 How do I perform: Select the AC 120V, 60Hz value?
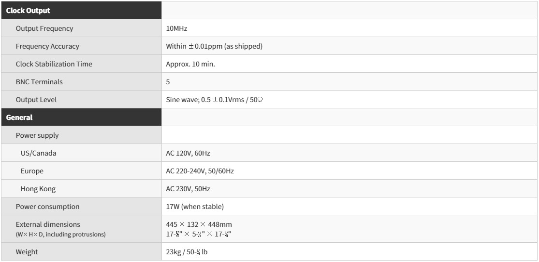tap(188, 153)
